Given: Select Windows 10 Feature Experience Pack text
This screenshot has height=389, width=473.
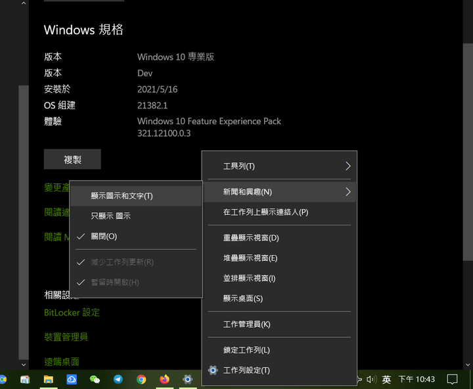Looking at the screenshot, I should click(209, 122).
